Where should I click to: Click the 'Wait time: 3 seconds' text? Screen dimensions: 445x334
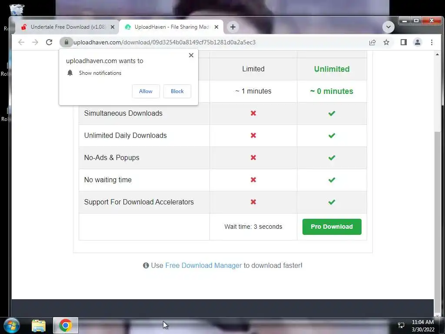253,227
